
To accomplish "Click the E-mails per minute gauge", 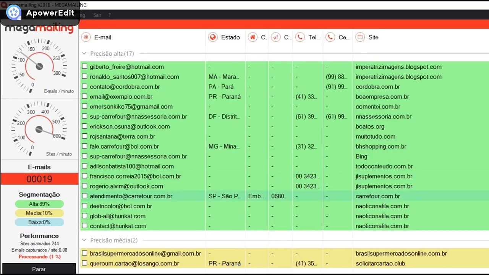I will coord(39,66).
